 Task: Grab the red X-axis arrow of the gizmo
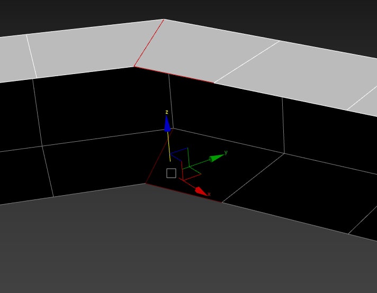(201, 191)
